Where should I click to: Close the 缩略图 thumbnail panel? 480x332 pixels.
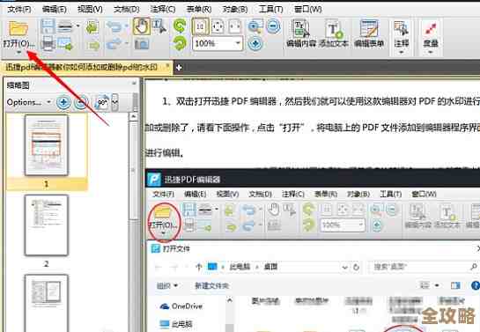134,84
